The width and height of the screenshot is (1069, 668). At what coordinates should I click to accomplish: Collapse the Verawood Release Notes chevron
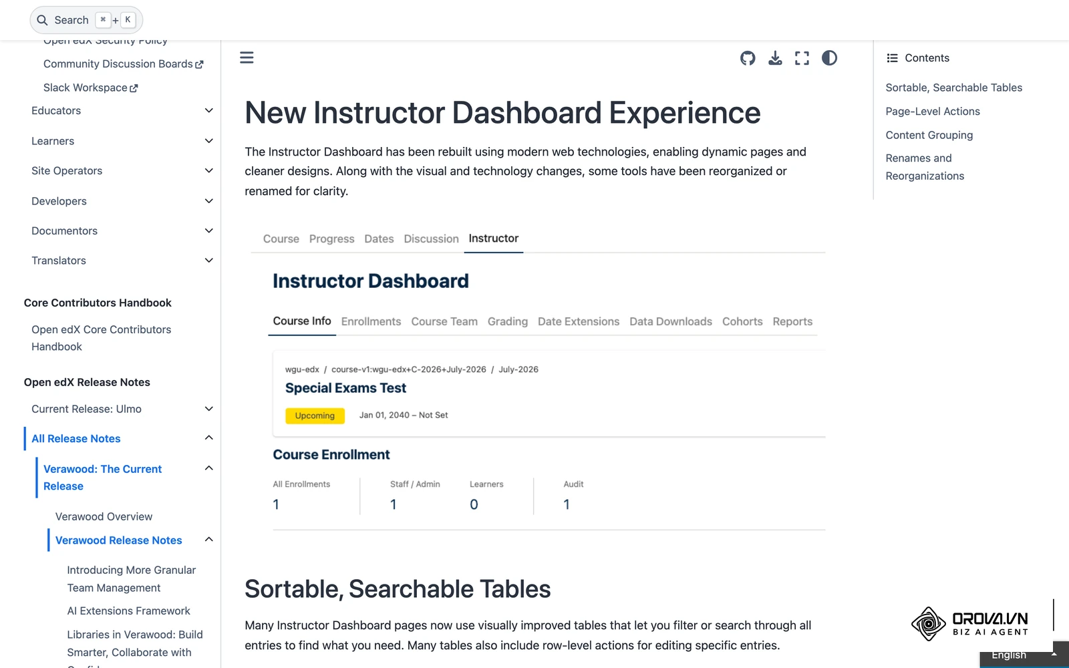coord(209,540)
